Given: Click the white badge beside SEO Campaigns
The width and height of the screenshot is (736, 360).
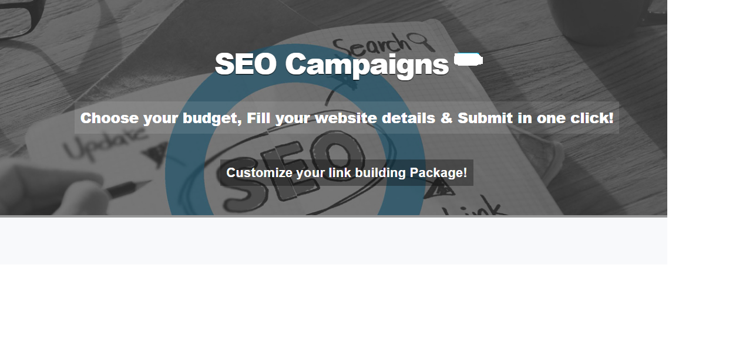Looking at the screenshot, I should click(468, 59).
